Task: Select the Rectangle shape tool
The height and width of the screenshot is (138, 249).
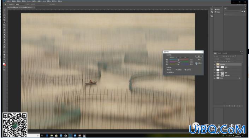Action: (5, 52)
